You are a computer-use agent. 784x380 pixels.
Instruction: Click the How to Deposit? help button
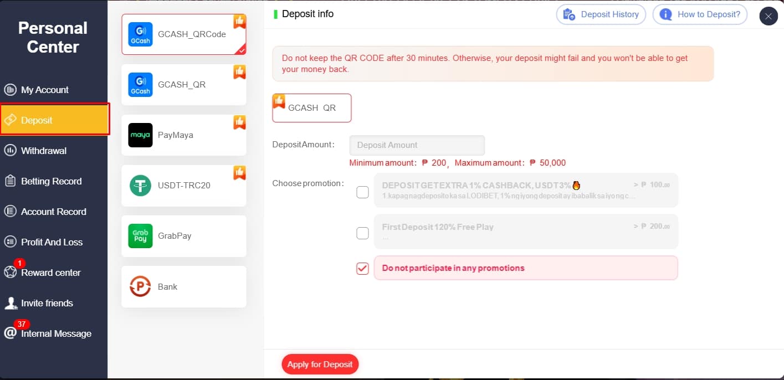click(x=700, y=14)
